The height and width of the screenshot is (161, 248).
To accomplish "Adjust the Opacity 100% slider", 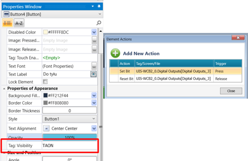I will (69, 137).
